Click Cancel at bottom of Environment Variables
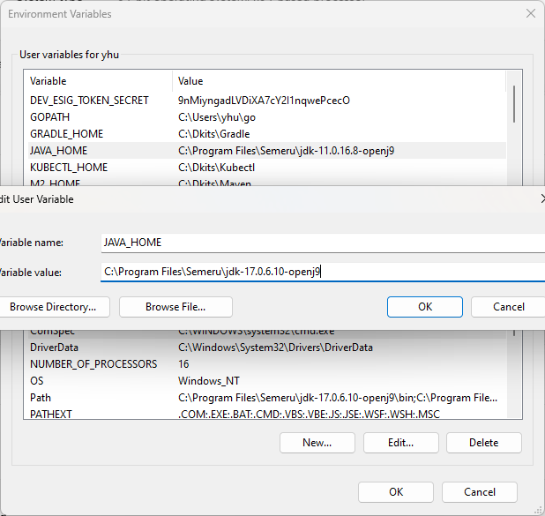Image resolution: width=545 pixels, height=516 pixels. click(480, 492)
